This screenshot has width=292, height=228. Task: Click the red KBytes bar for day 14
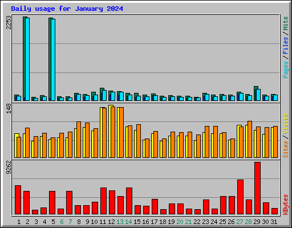click(x=129, y=201)
